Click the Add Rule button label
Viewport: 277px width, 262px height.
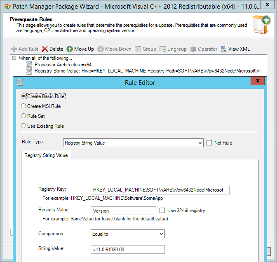click(28, 49)
